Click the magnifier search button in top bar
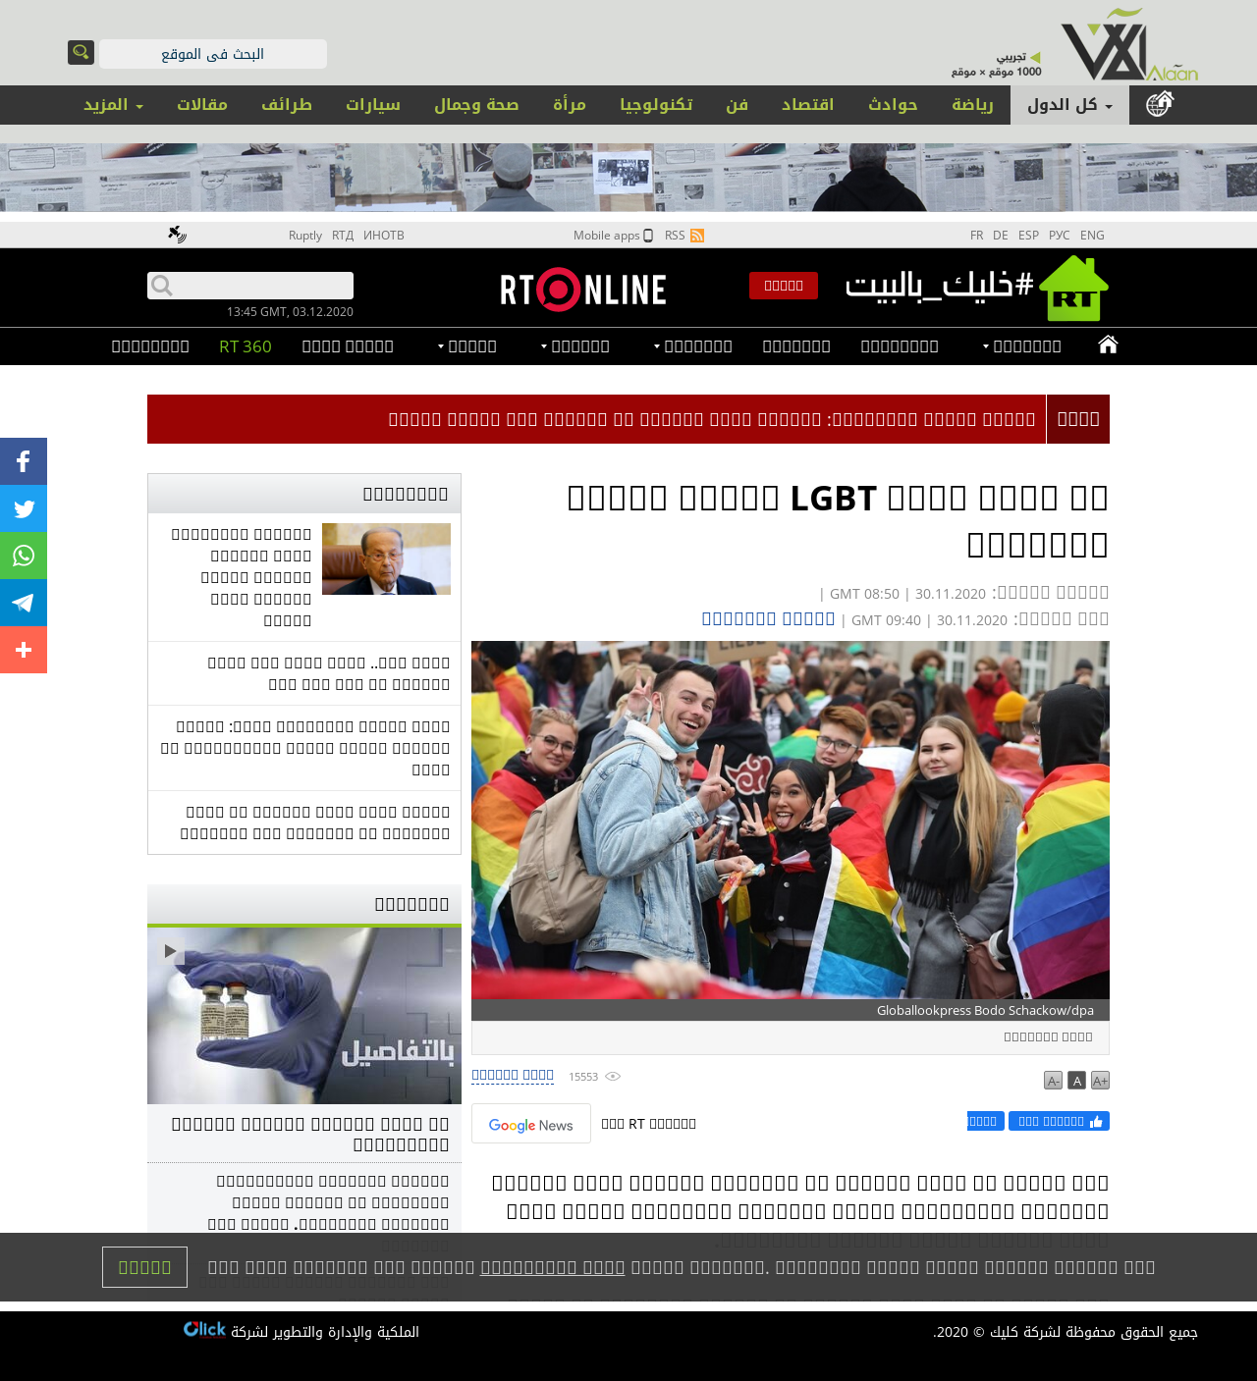Viewport: 1257px width, 1381px height. (81, 52)
